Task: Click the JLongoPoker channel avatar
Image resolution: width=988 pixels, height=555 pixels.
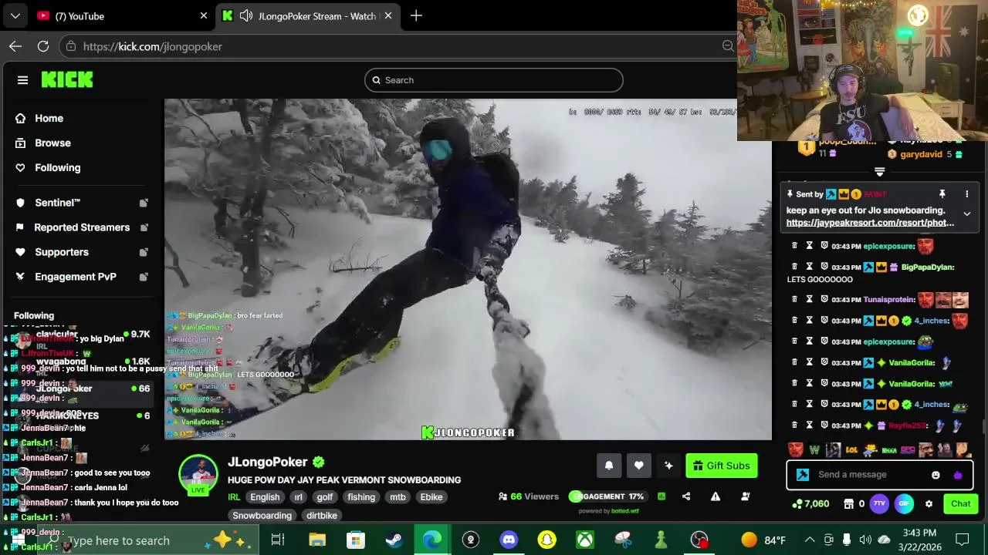Action: point(198,474)
